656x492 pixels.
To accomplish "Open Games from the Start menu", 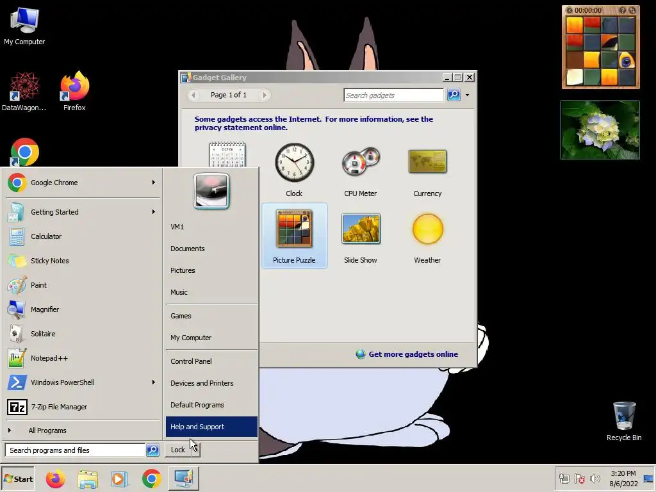I will [x=211, y=316].
